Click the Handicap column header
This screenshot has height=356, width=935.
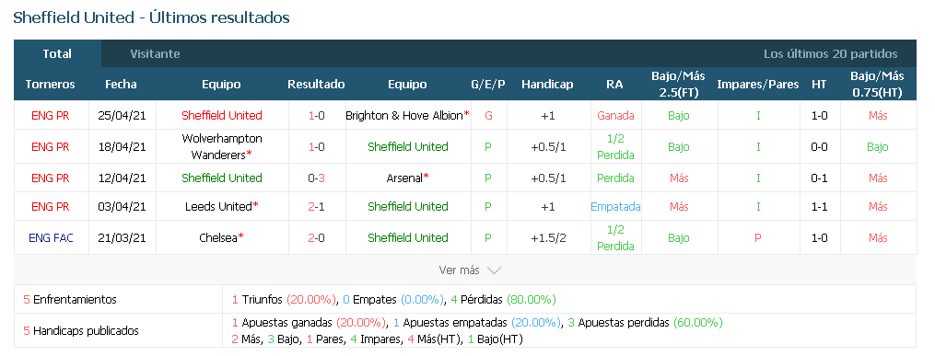pyautogui.click(x=547, y=84)
